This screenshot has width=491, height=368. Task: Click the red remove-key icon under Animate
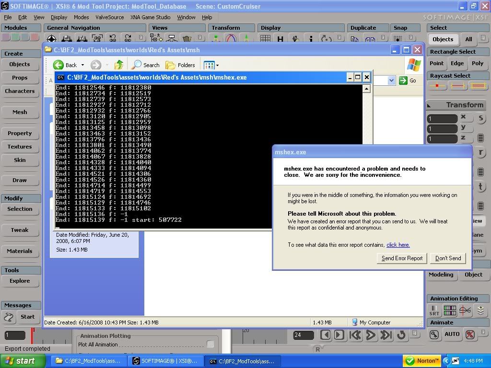(470, 334)
